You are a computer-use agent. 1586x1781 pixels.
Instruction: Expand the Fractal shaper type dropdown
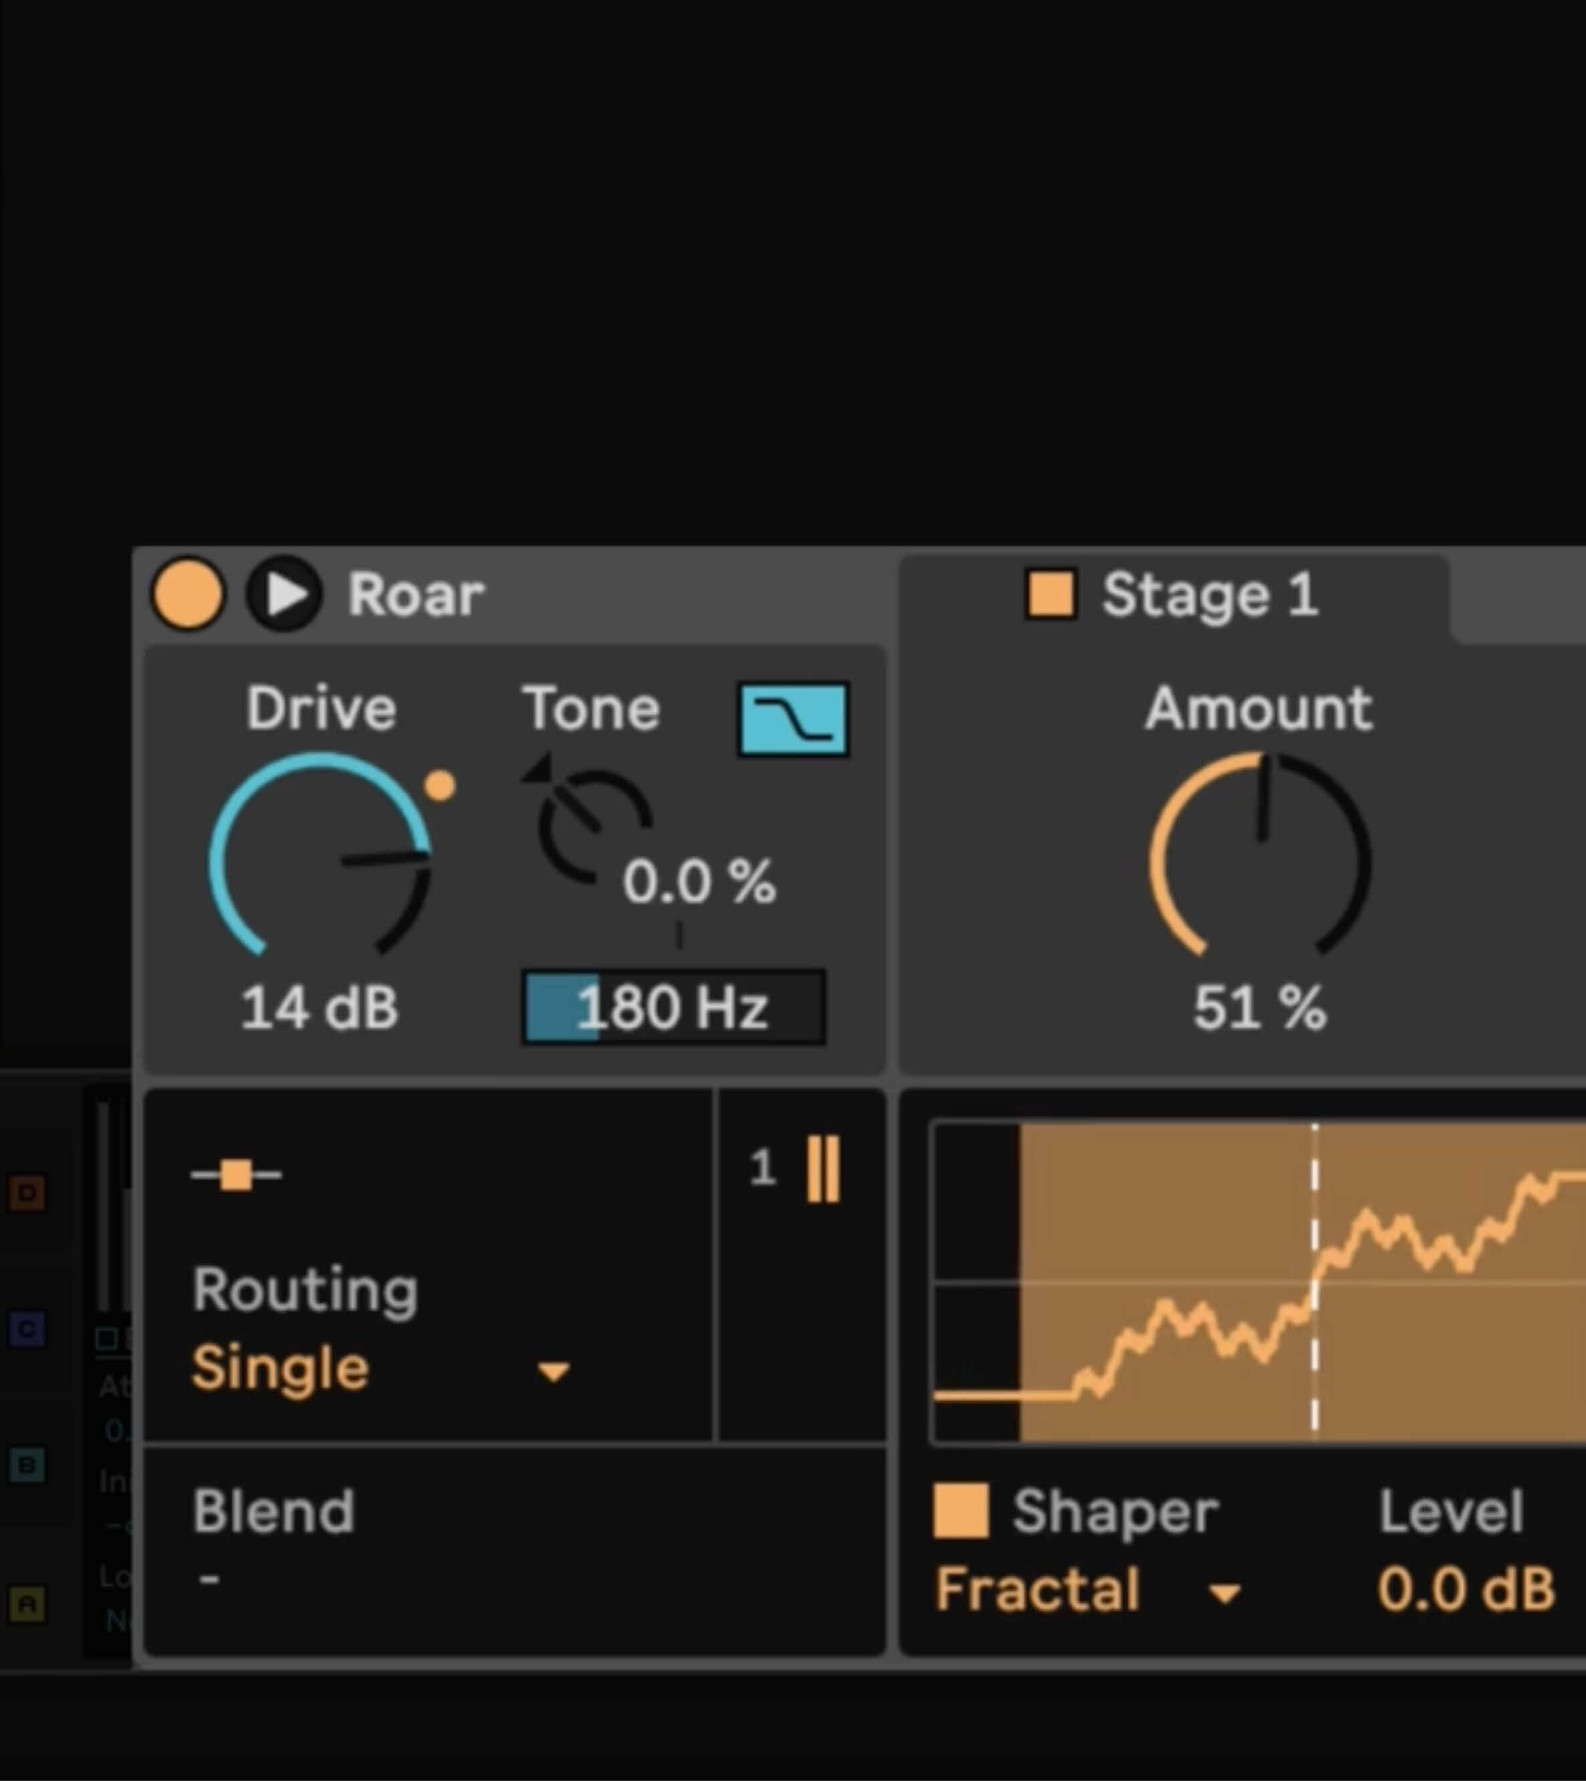(x=1037, y=1590)
